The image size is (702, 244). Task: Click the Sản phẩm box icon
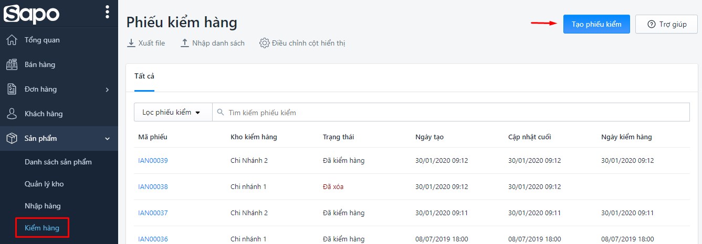pos(12,138)
